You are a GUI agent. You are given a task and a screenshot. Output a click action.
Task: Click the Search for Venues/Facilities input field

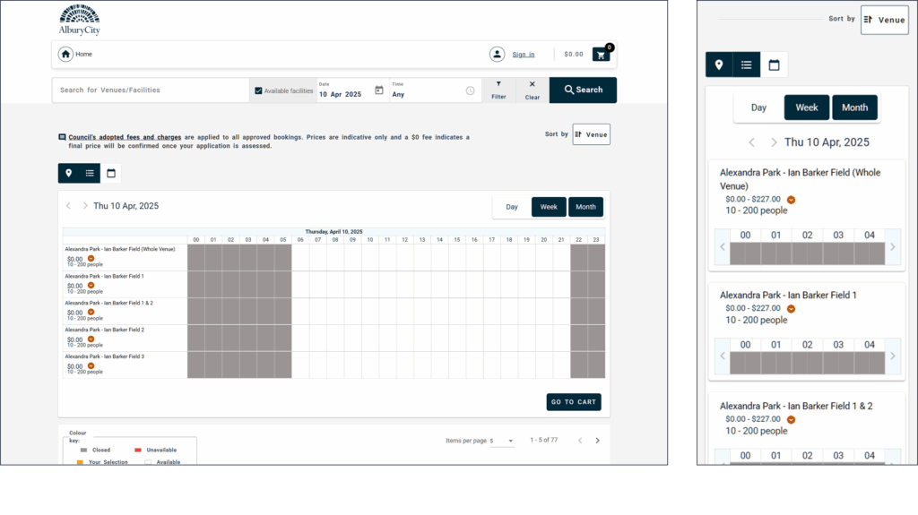coord(150,90)
